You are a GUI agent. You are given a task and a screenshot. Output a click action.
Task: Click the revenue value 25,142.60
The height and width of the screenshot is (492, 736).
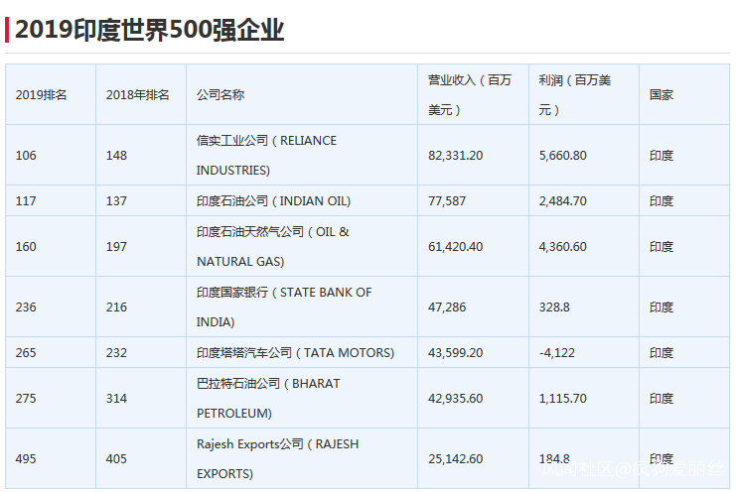point(455,458)
